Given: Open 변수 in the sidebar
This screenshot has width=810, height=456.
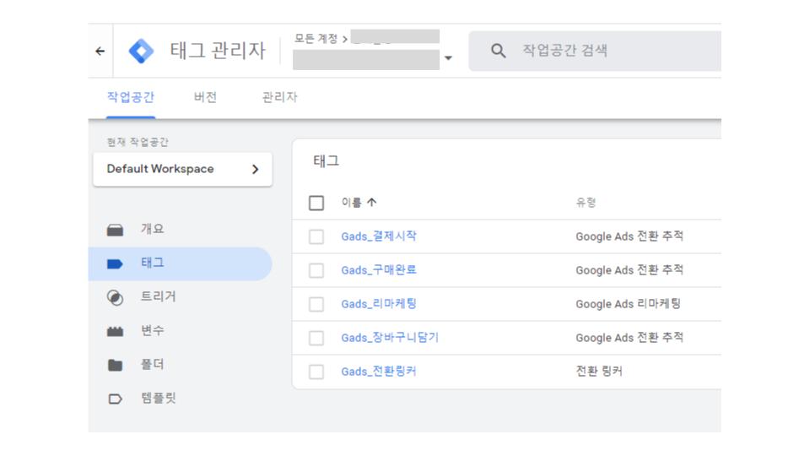Looking at the screenshot, I should (153, 330).
